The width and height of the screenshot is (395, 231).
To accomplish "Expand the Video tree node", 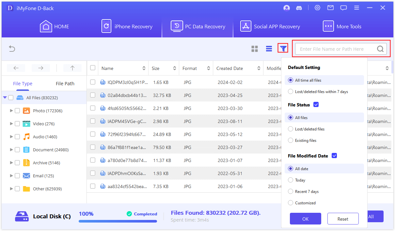I will tap(12, 124).
